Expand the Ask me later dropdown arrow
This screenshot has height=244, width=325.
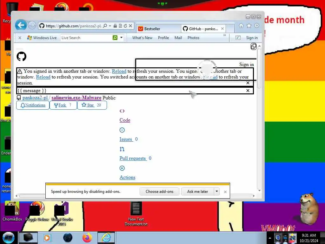pos(216,191)
